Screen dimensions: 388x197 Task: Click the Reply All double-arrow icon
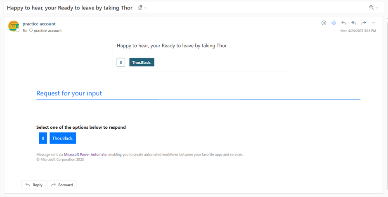354,23
